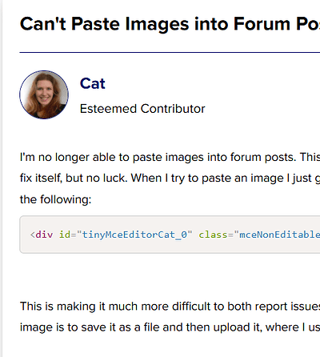Click the blue divider line under the title

pos(170,52)
